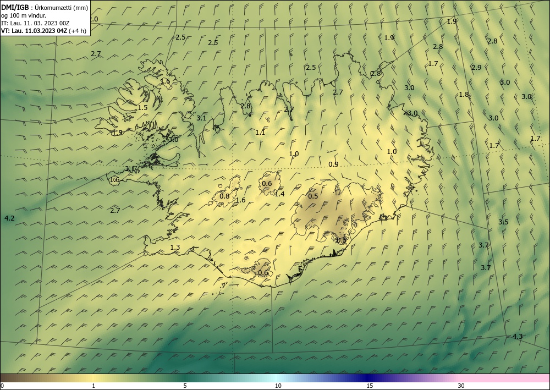Image resolution: width=550 pixels, height=390 pixels.
Task: Click the 0.6 value on Hofsjökull glacier
Action: pyautogui.click(x=267, y=183)
